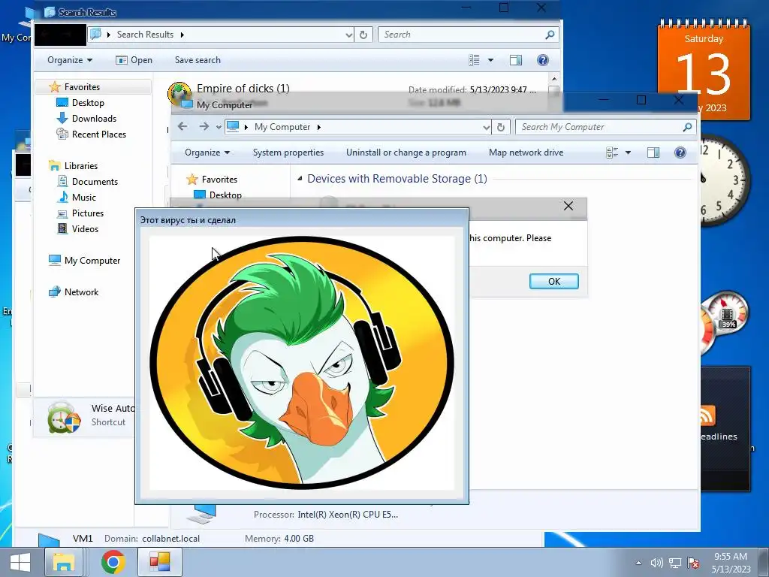Click the CPU meter gadget
Image resolution: width=769 pixels, height=577 pixels.
pyautogui.click(x=725, y=322)
